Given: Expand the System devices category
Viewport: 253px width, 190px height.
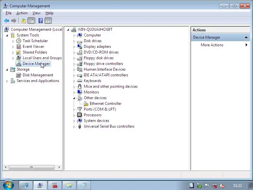Looking at the screenshot, I should click(x=74, y=121).
